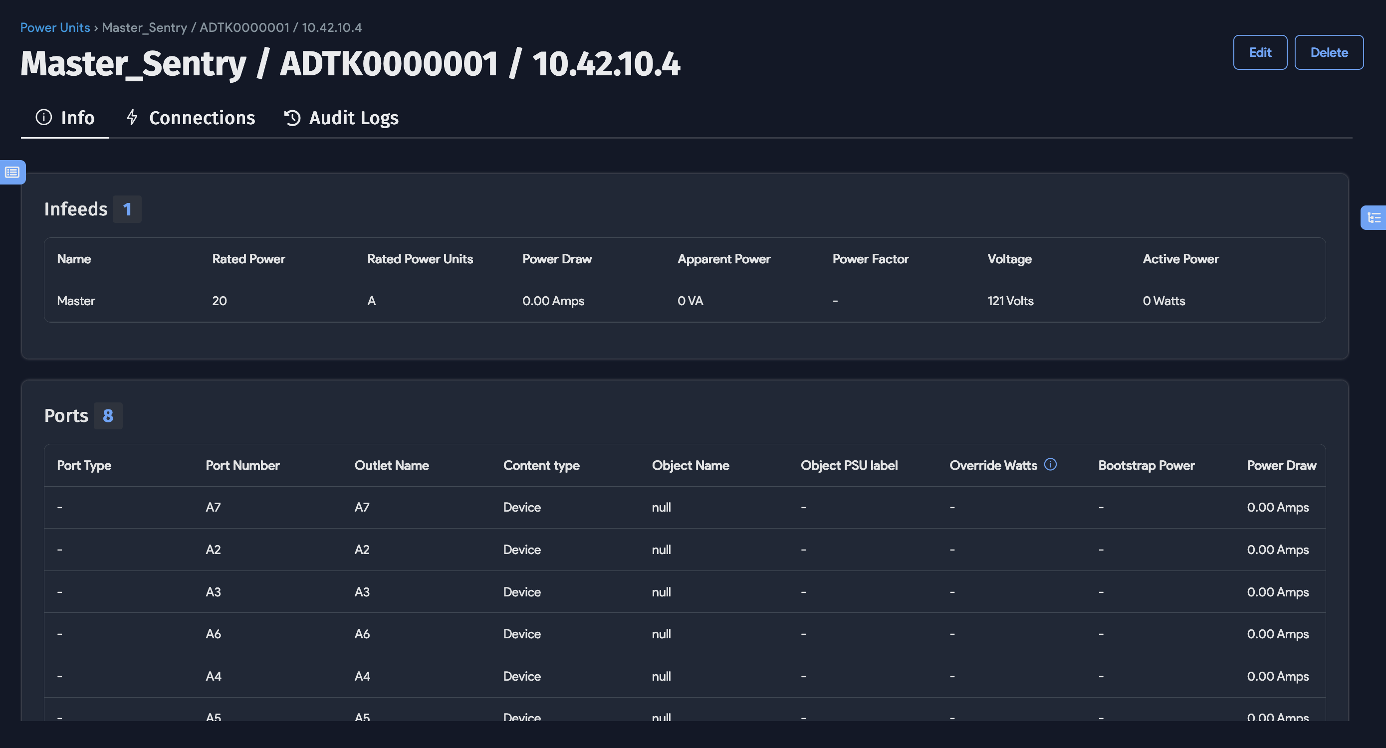The image size is (1386, 748).
Task: Click the Port Number column header
Action: click(242, 465)
